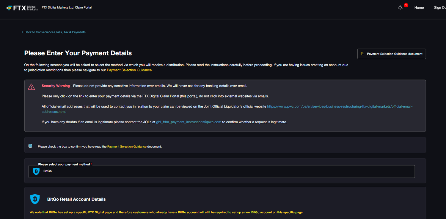
Task: Open the PwC official email addresses URL
Action: (227, 109)
